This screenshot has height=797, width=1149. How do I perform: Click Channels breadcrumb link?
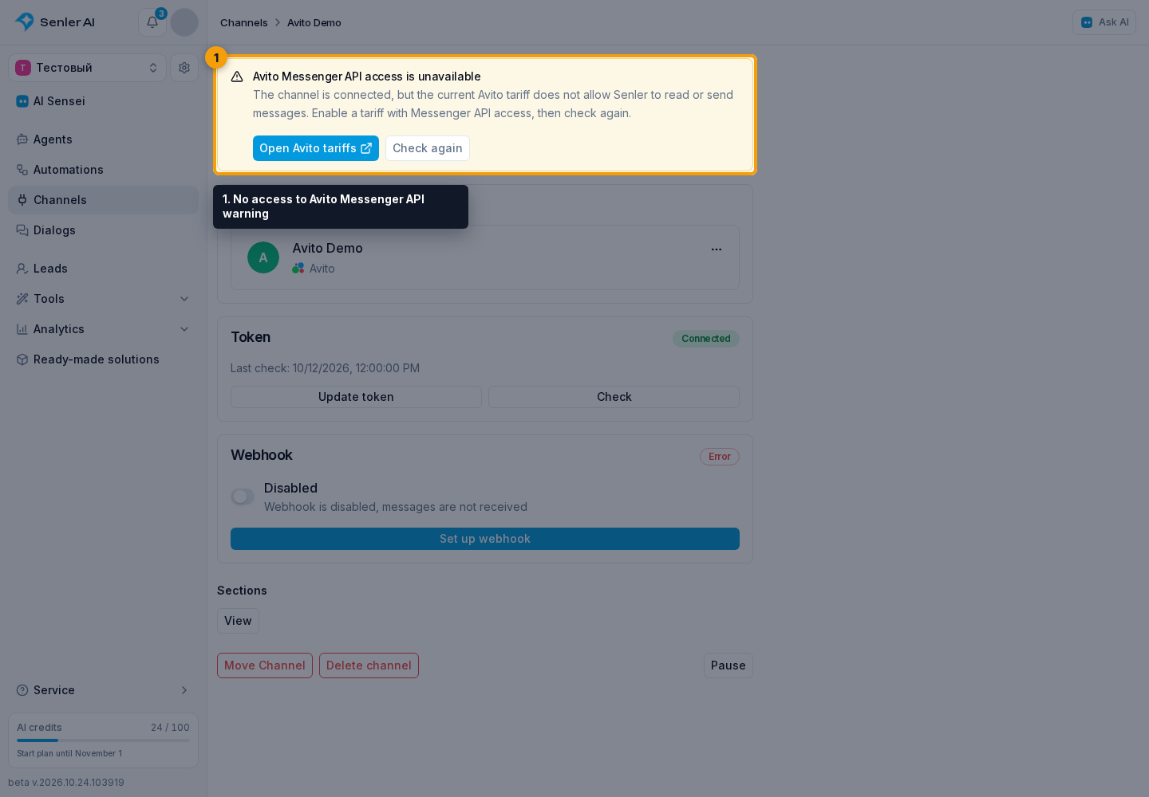coord(244,22)
